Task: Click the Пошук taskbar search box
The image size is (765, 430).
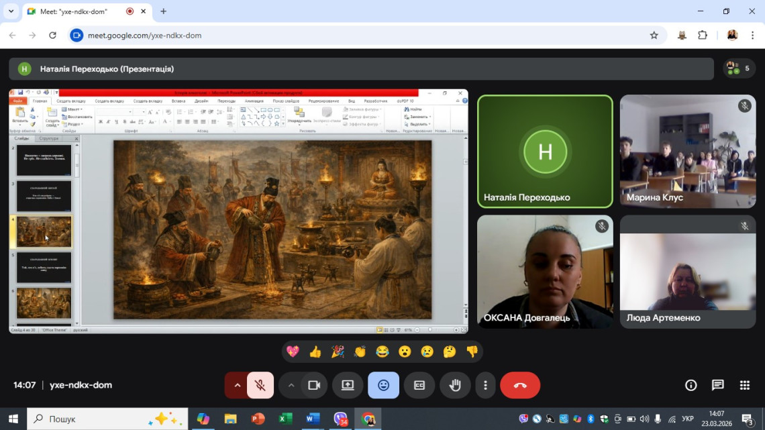Action: [107, 419]
